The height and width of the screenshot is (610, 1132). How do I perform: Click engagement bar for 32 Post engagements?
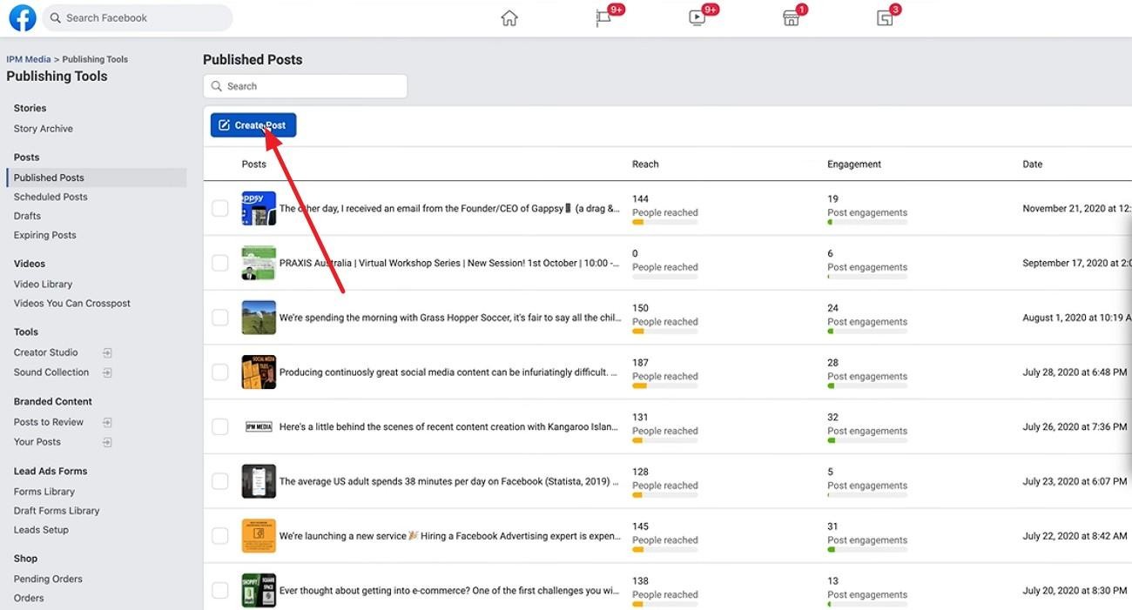tap(867, 440)
